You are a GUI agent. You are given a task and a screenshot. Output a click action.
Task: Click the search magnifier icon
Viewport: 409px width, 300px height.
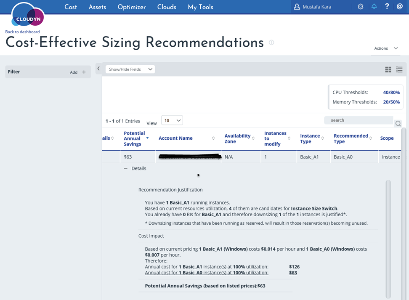click(x=398, y=123)
